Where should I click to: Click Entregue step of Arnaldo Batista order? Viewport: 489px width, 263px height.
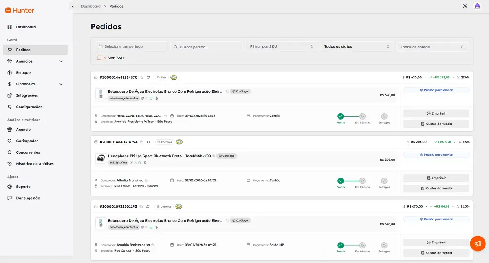[x=384, y=246]
